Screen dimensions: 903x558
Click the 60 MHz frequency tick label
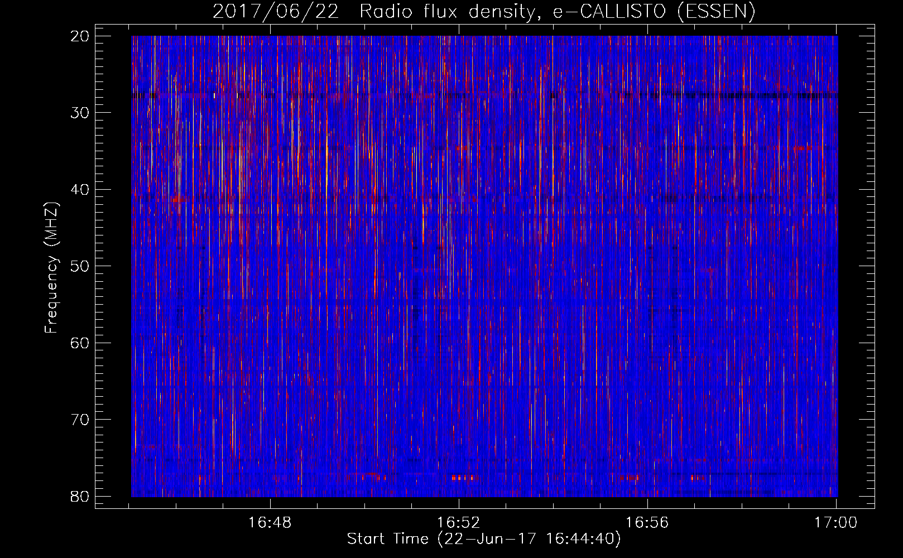[80, 343]
